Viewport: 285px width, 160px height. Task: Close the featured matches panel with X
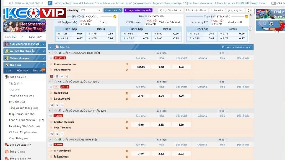point(251,15)
